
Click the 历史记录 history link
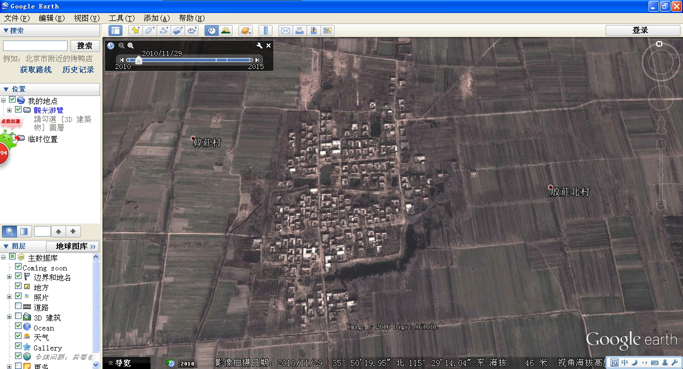coord(78,69)
